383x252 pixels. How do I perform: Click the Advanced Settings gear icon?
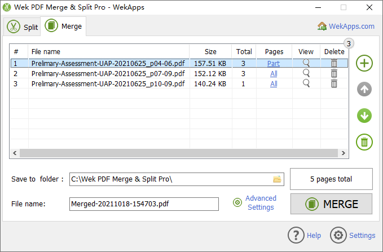pyautogui.click(x=237, y=202)
